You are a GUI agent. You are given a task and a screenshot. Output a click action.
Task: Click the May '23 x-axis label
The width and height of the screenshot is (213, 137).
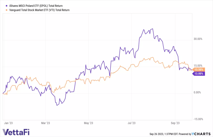coord(89,123)
